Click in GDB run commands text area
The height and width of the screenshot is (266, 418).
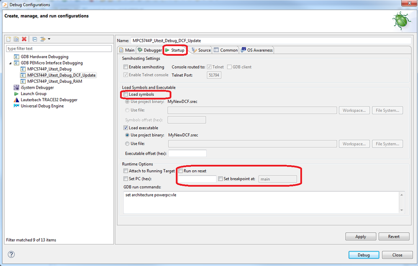[x=261, y=202]
